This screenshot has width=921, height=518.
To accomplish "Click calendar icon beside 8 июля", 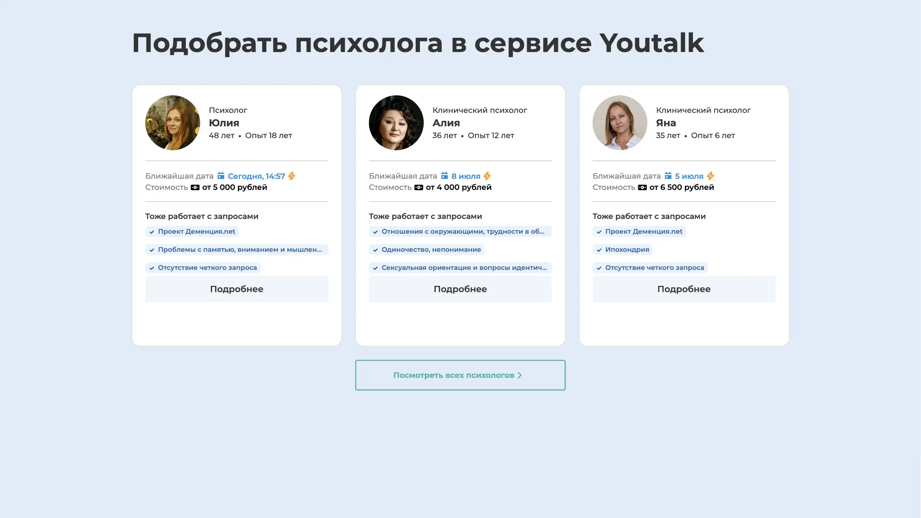I will coord(444,176).
